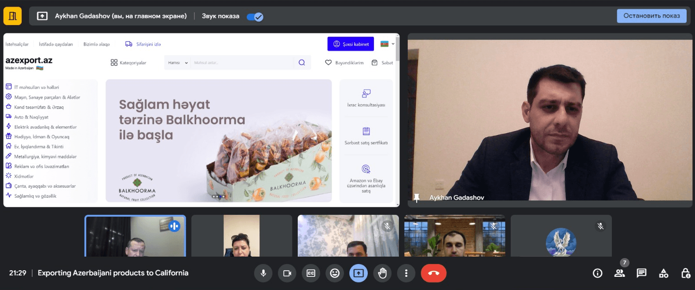
Task: Select Elektrik avadanlıq & elementlər category
Action: tap(41, 127)
